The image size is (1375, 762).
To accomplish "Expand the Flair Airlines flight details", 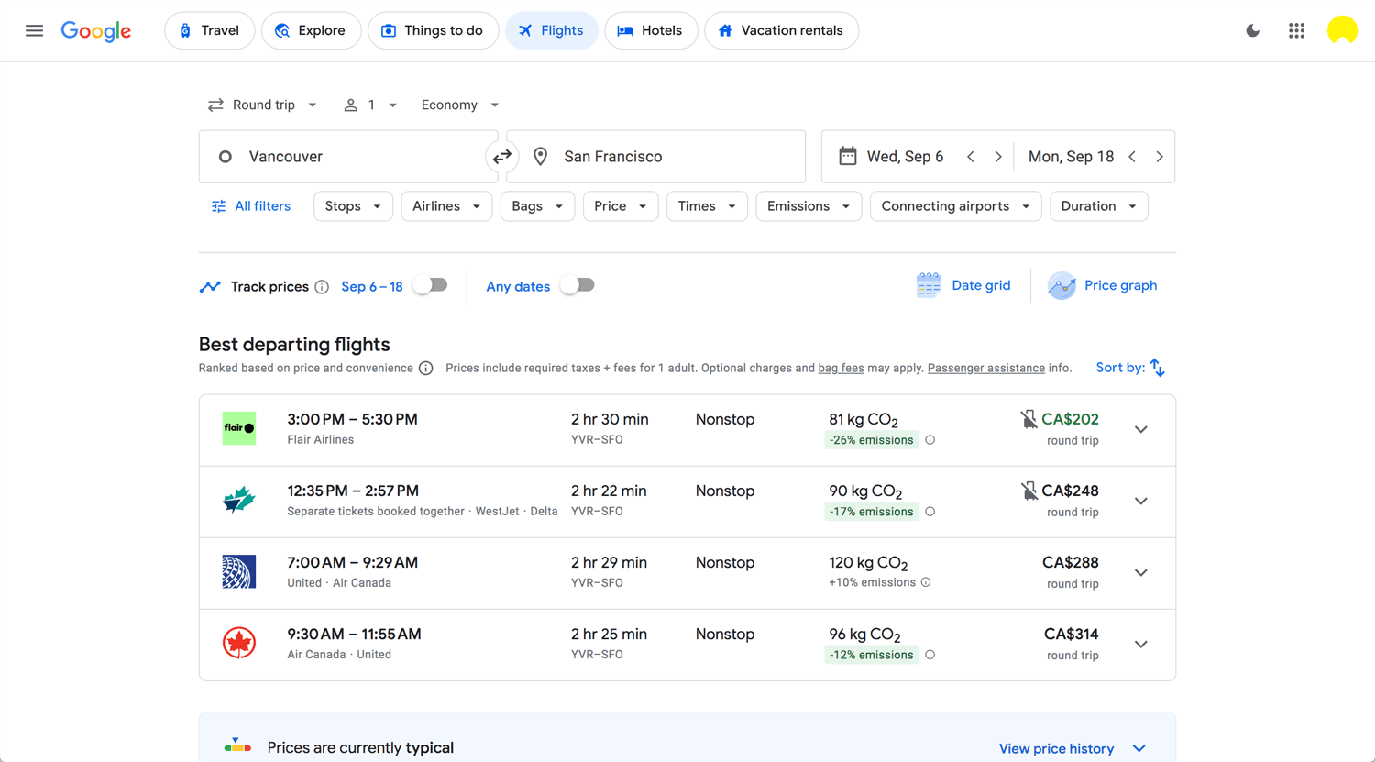I will 1141,429.
